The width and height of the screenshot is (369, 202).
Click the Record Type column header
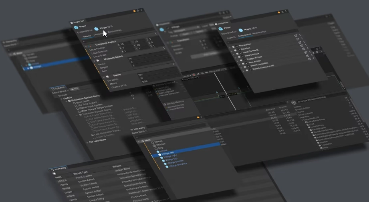coord(80,173)
